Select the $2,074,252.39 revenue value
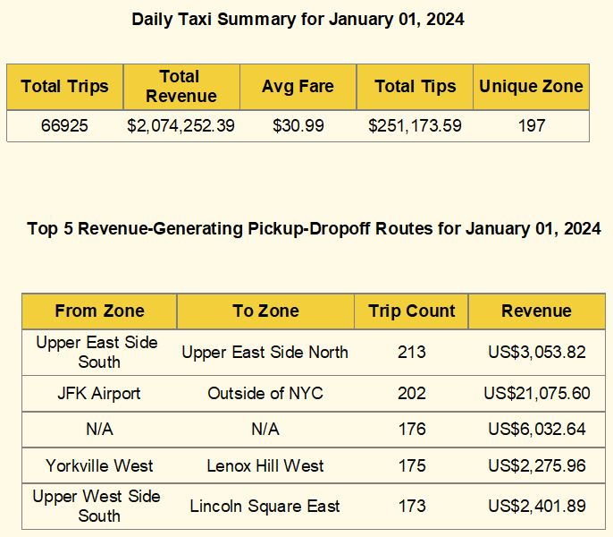This screenshot has width=613, height=537. click(181, 125)
